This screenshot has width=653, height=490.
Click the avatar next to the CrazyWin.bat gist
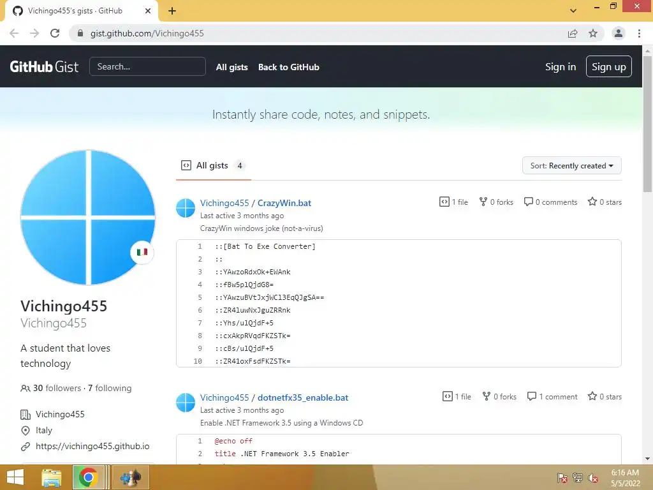click(186, 208)
